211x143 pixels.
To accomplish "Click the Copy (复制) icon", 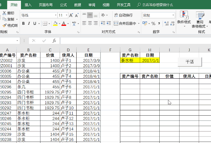I will (4, 19).
